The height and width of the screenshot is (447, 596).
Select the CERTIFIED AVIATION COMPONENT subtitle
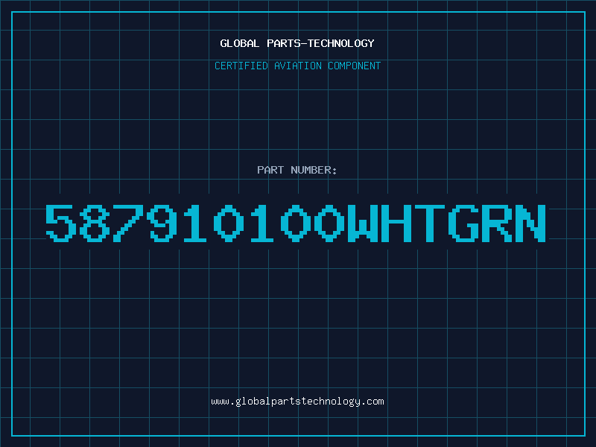point(297,66)
